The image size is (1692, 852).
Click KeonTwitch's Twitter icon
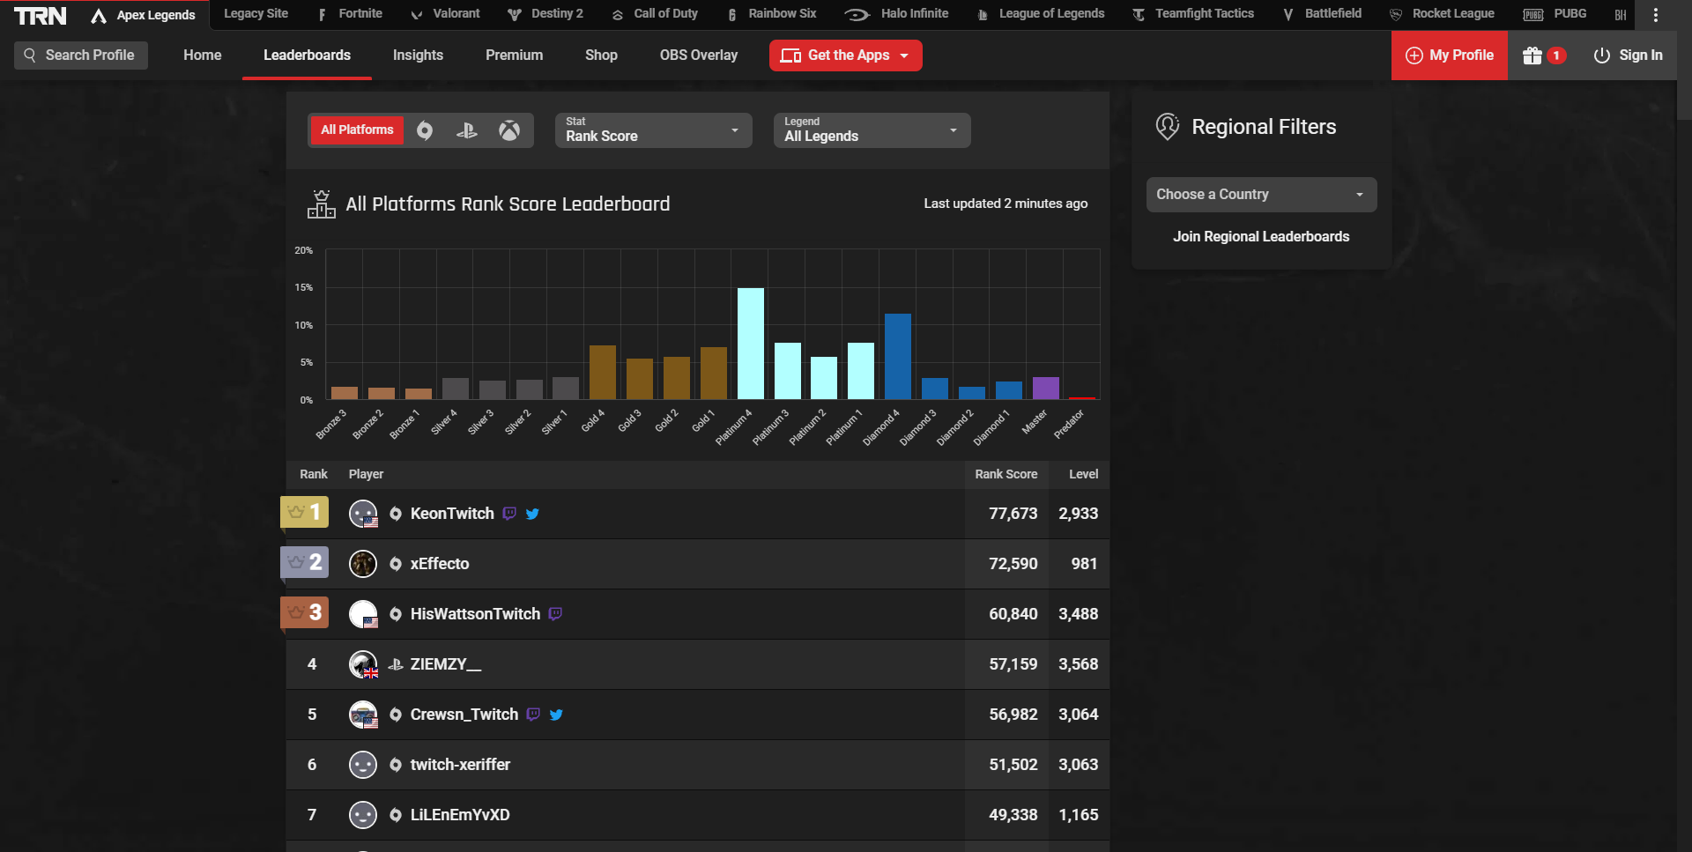point(532,514)
